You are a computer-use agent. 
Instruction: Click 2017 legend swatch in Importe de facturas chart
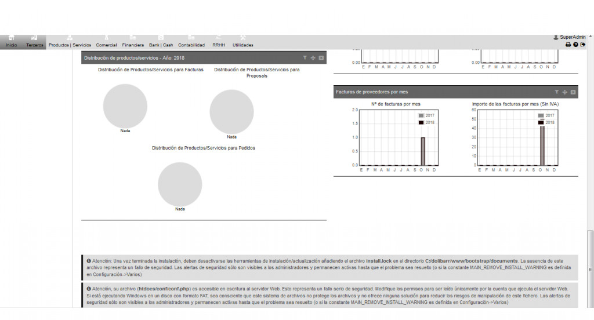pyautogui.click(x=541, y=115)
